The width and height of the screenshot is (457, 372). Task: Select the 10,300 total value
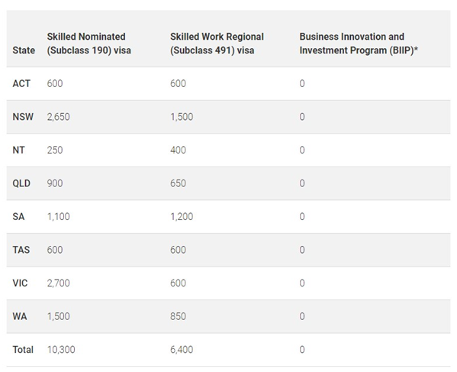coord(61,350)
